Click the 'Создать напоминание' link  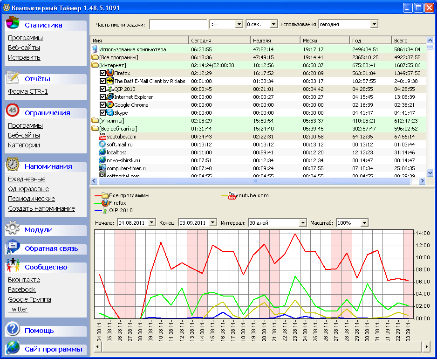[x=41, y=208]
